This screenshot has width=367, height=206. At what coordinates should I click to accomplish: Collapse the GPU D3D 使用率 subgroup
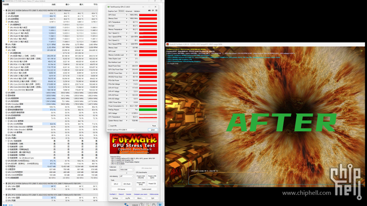(x=6, y=121)
